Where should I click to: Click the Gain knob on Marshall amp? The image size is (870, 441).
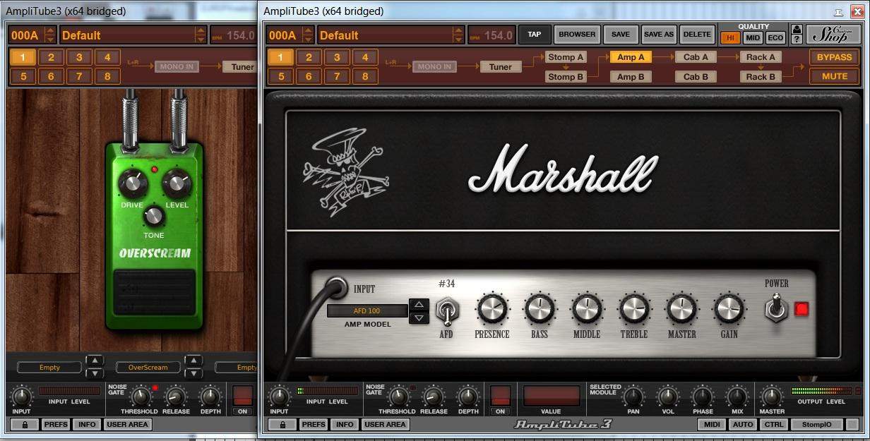728,309
